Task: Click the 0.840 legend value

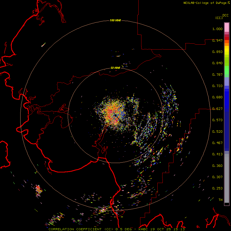Action: 217,63
